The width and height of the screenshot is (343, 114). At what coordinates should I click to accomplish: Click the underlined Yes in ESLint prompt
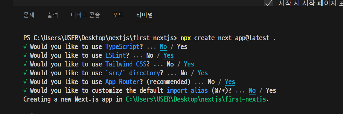[x=169, y=55]
